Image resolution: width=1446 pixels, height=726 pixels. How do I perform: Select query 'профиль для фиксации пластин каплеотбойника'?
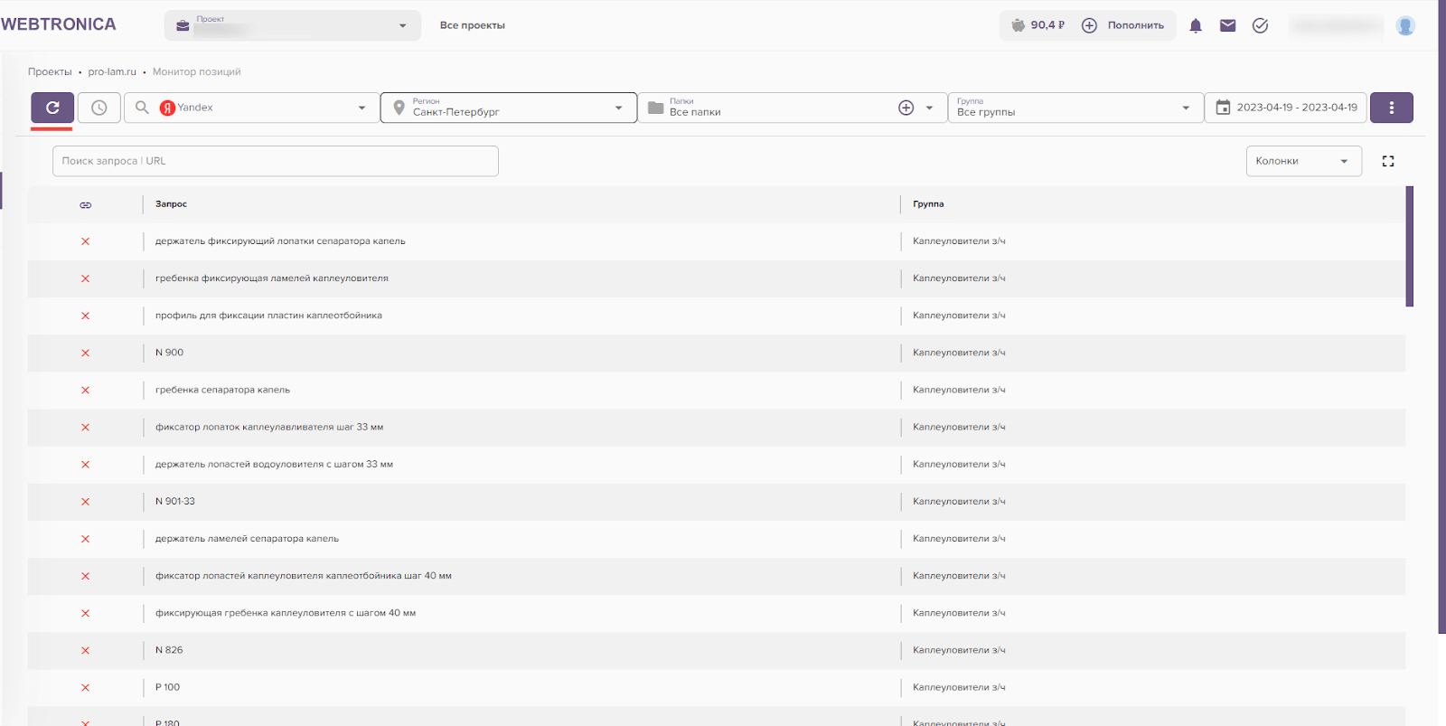(x=268, y=316)
